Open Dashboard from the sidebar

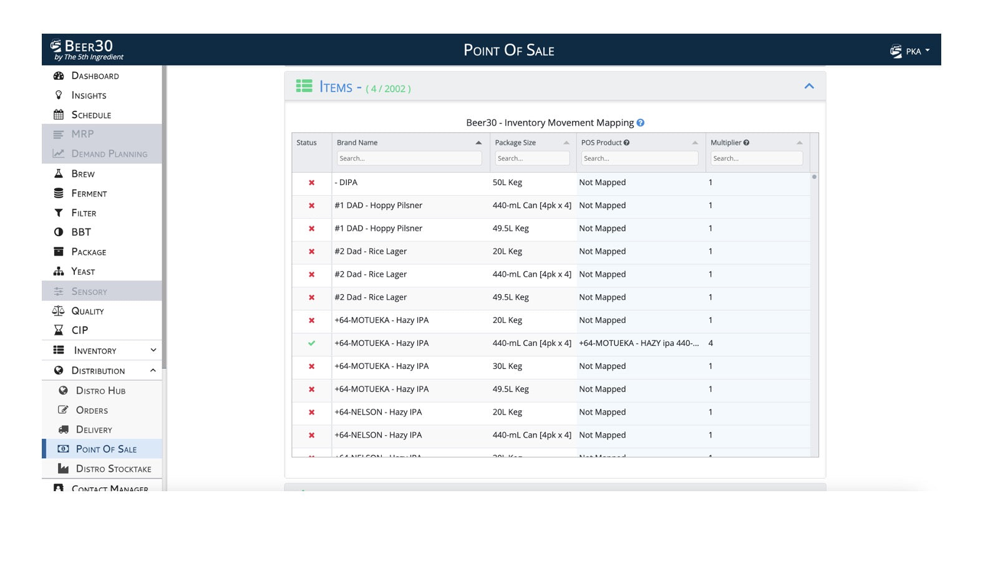click(x=95, y=76)
